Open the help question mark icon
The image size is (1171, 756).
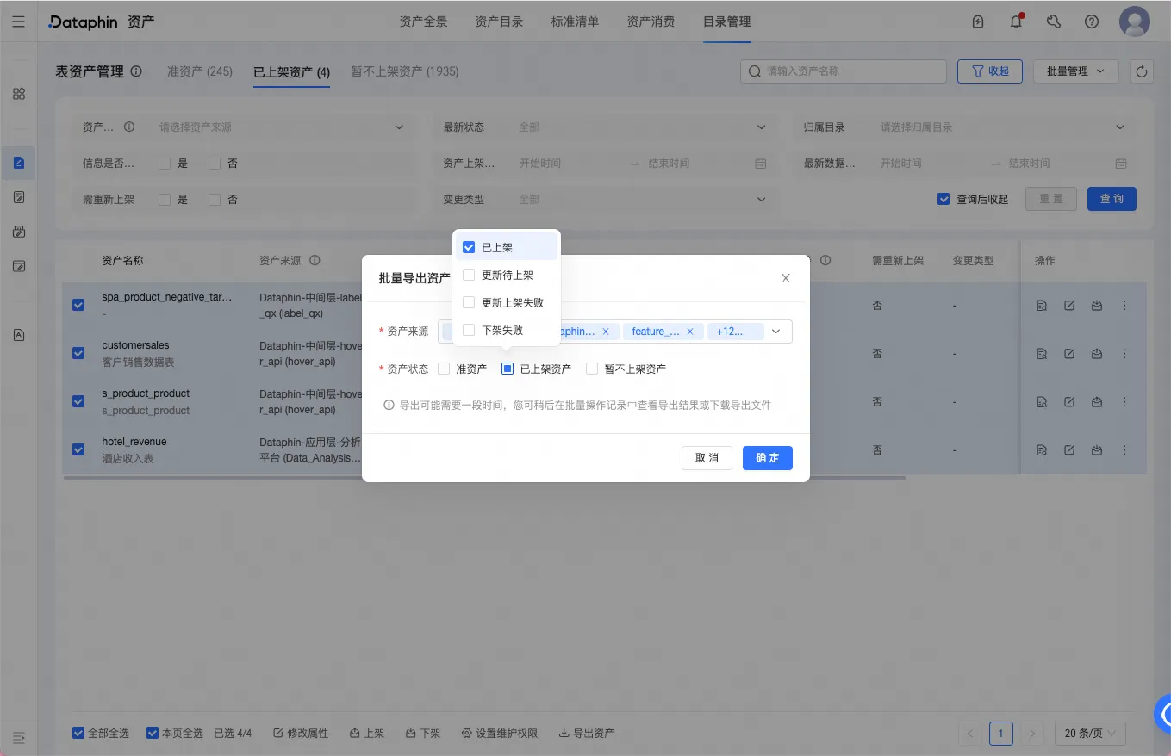(x=1092, y=22)
